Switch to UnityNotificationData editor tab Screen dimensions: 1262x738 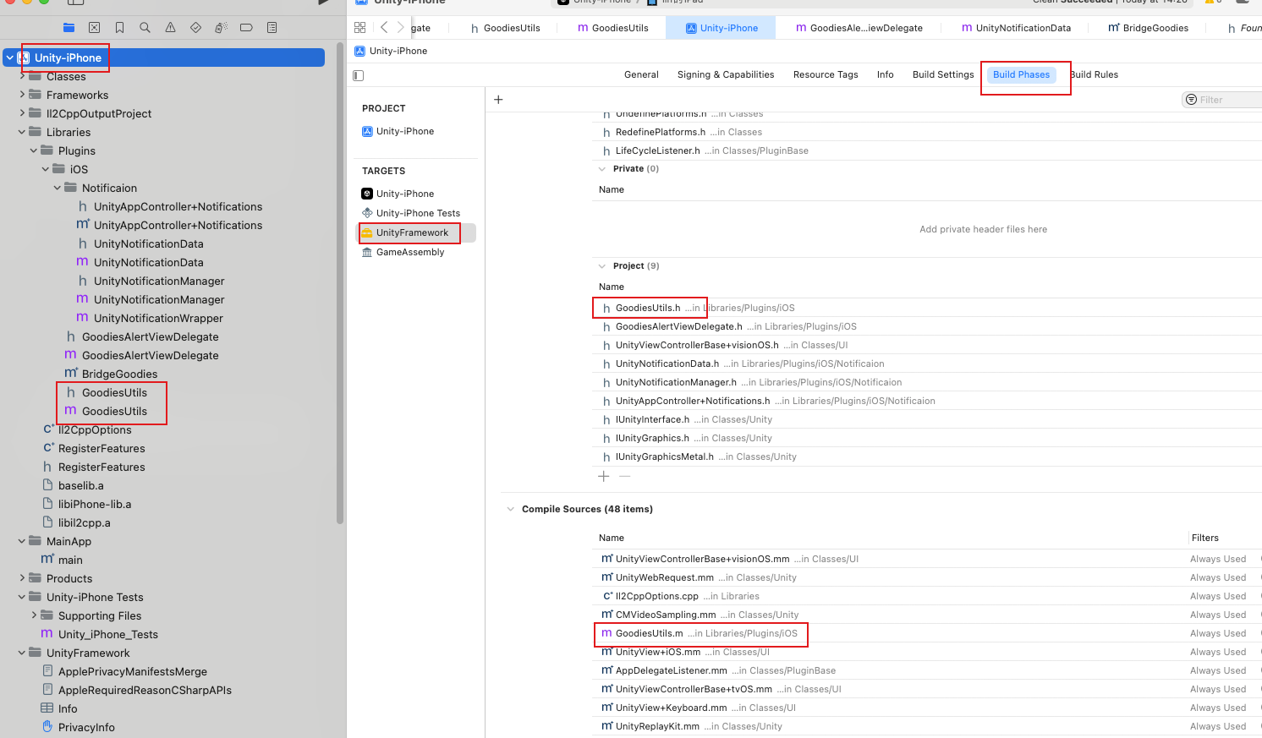(1016, 28)
